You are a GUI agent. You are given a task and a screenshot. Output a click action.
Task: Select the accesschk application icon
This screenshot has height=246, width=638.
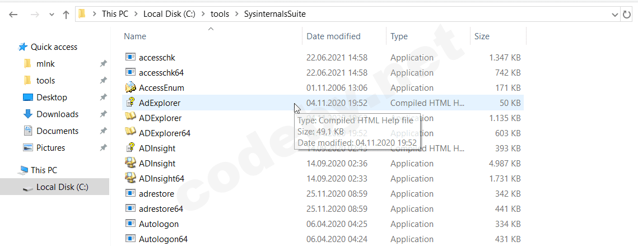tap(131, 57)
